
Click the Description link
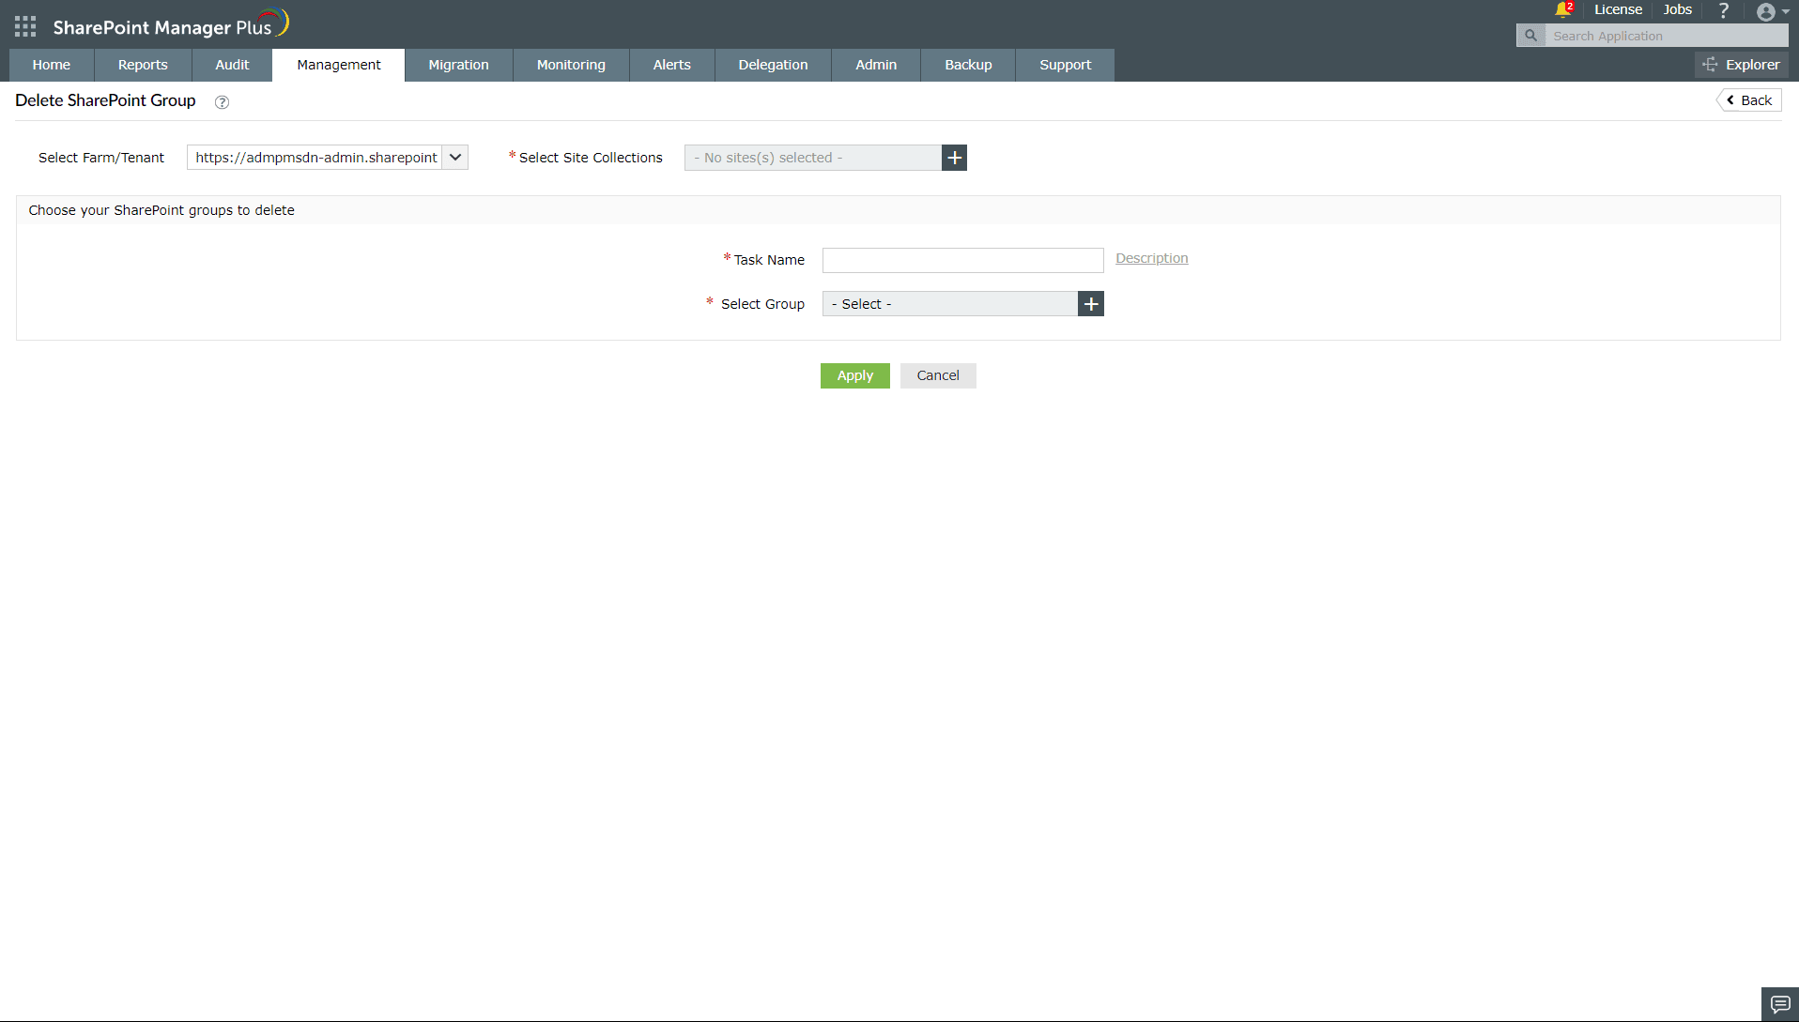pos(1152,258)
